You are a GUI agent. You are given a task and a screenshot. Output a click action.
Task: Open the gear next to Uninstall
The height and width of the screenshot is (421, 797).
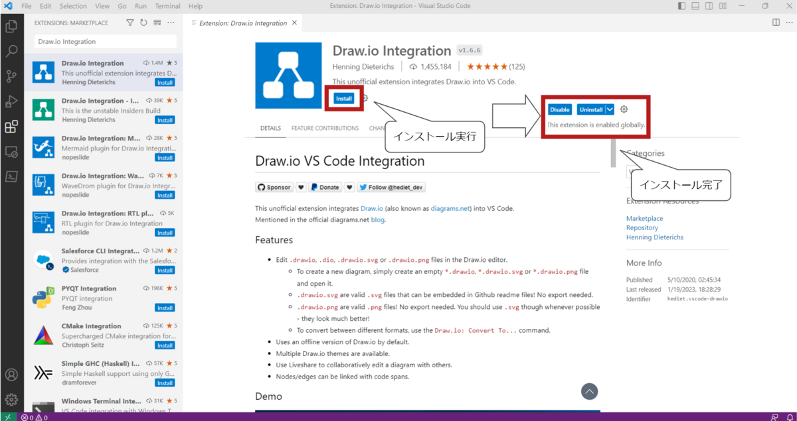coord(624,109)
